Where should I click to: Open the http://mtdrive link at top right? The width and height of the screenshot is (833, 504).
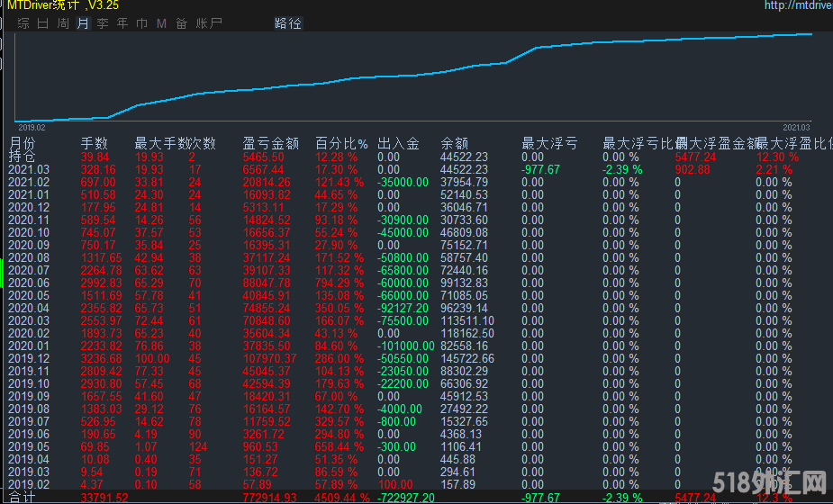[x=799, y=5]
